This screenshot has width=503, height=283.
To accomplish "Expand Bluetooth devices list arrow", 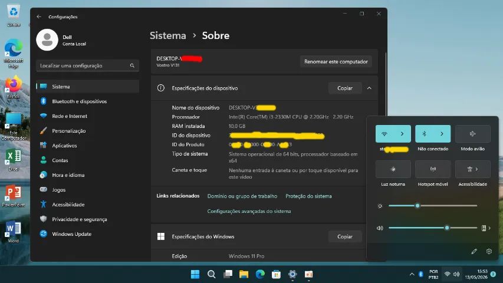I will click(x=442, y=134).
